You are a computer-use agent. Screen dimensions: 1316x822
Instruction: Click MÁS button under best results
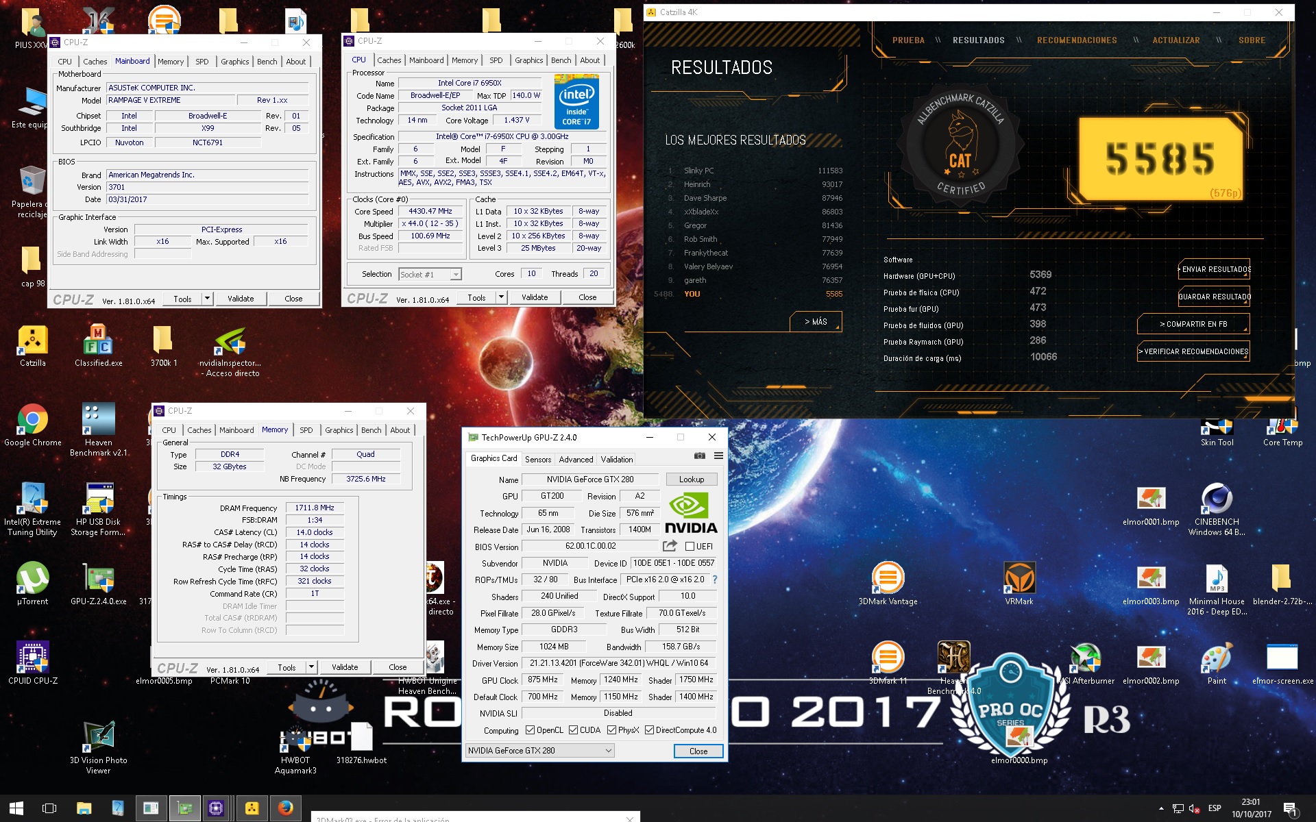[815, 321]
